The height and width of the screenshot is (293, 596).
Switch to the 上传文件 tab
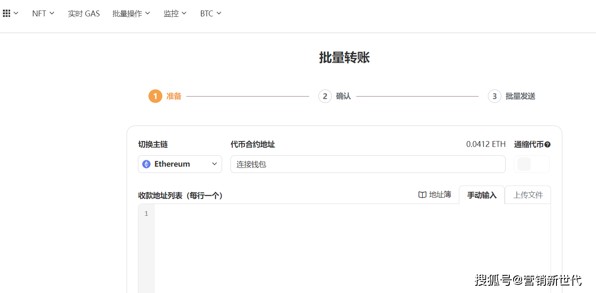528,195
